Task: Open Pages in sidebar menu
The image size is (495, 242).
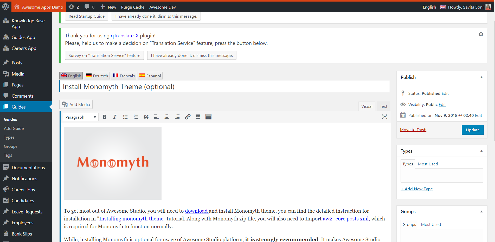Action: (26, 85)
